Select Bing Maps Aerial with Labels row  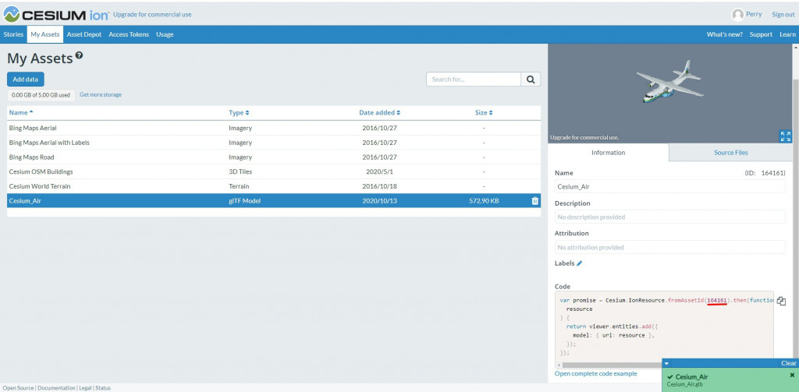point(274,143)
